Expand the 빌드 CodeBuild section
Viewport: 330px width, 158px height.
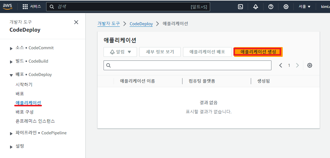pos(11,62)
